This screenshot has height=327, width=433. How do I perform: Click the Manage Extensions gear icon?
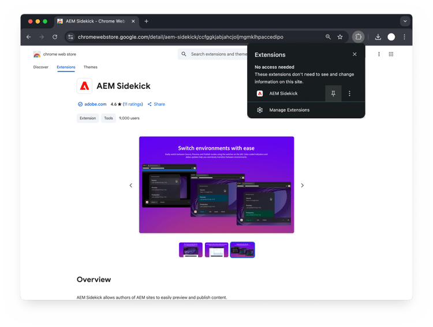(x=260, y=110)
